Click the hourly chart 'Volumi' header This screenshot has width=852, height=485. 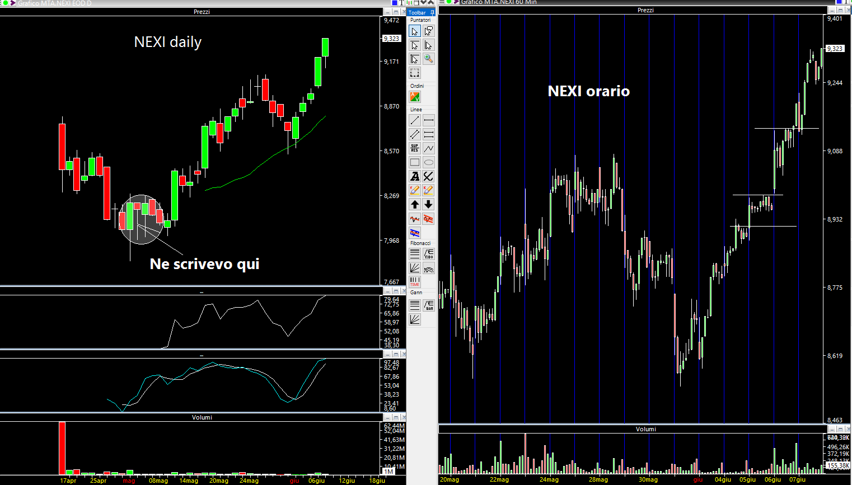[x=646, y=429]
